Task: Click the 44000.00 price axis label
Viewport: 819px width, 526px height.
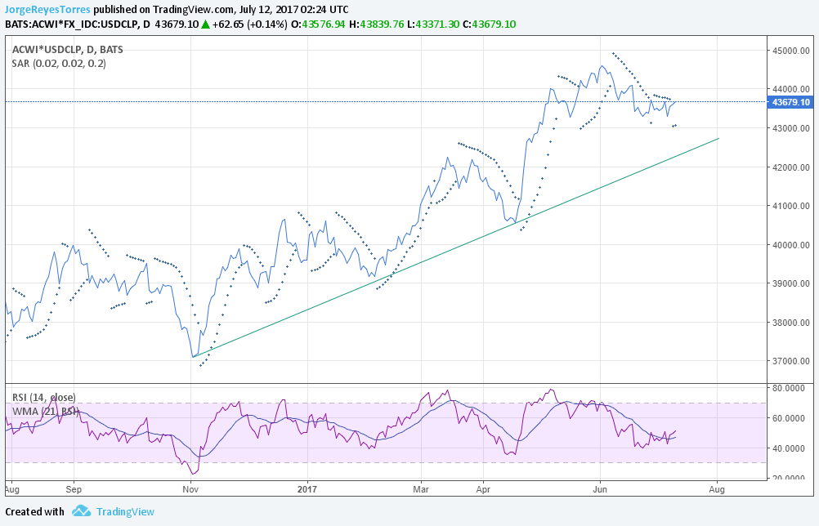Action: 790,89
